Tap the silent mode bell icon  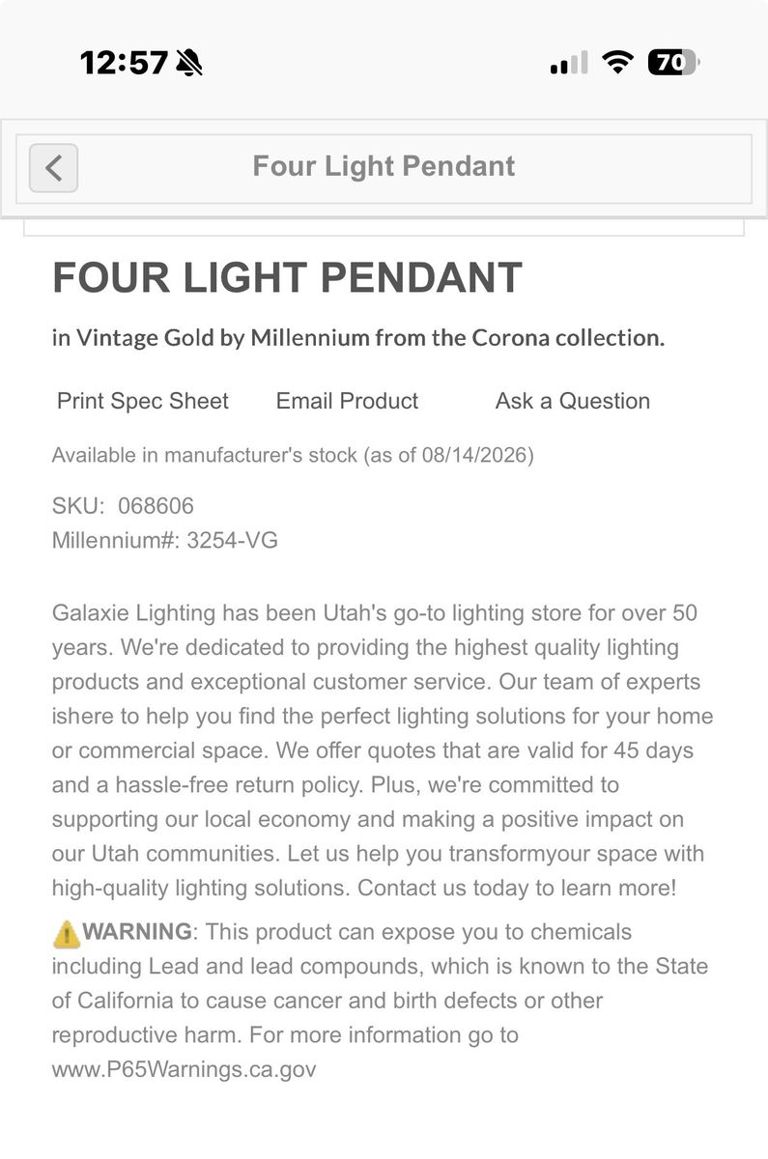[189, 64]
